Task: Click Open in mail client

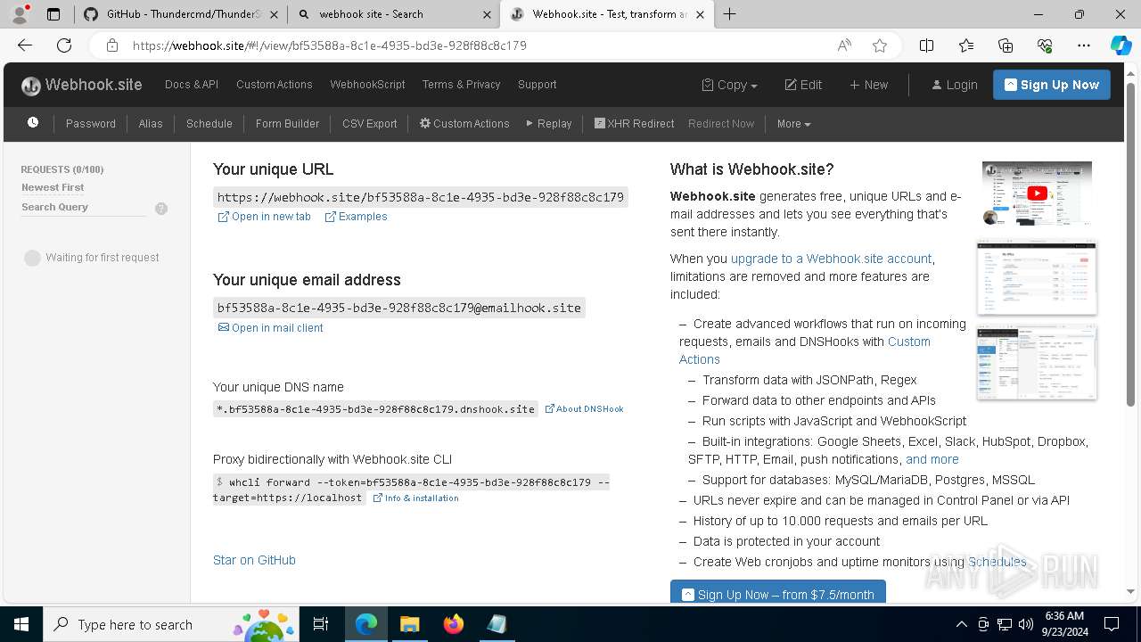Action: tap(271, 328)
